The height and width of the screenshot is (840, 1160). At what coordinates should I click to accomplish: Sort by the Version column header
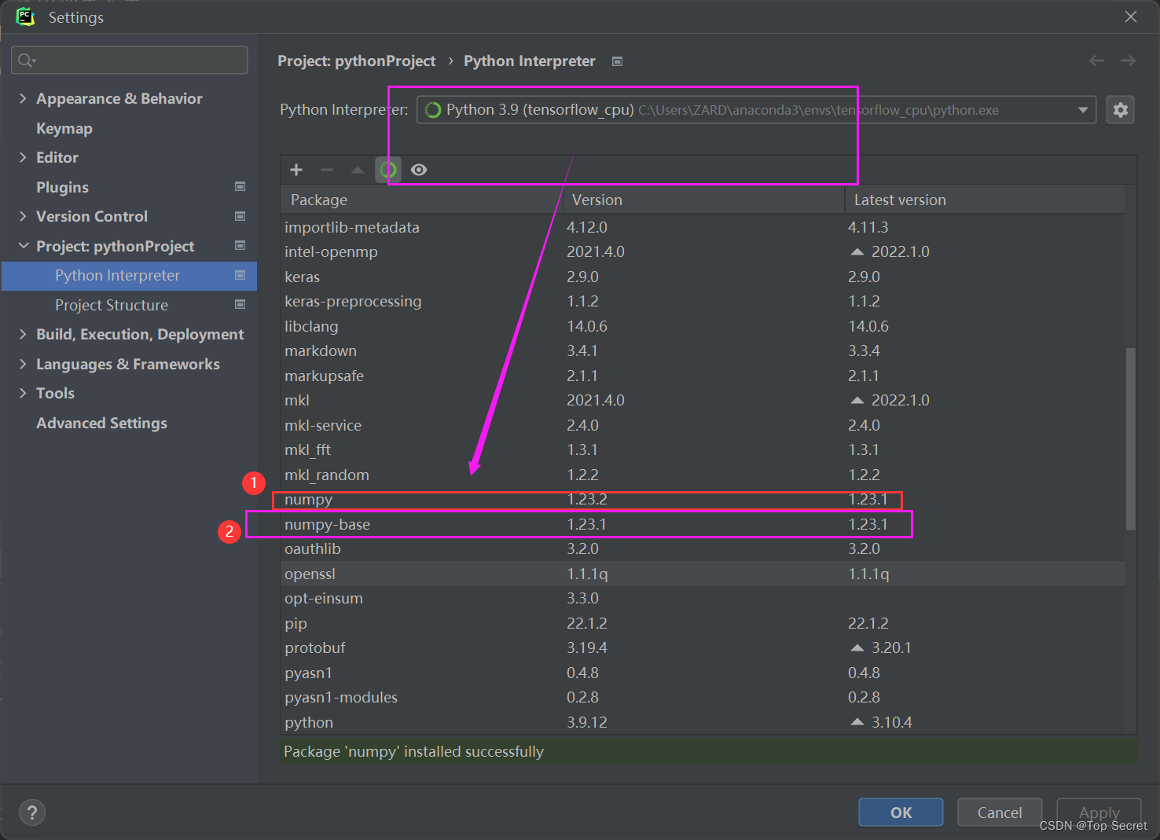(703, 200)
